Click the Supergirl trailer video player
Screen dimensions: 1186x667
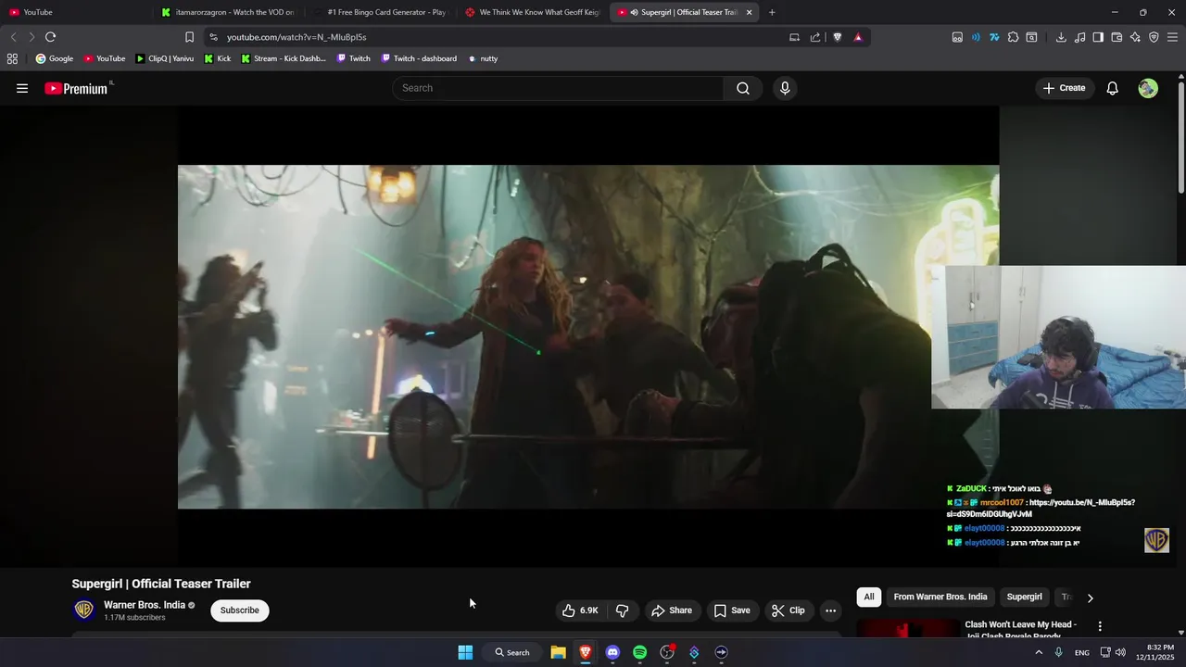pyautogui.click(x=588, y=336)
